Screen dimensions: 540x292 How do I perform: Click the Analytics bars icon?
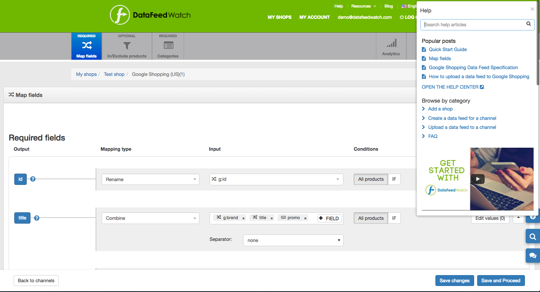pyautogui.click(x=391, y=43)
